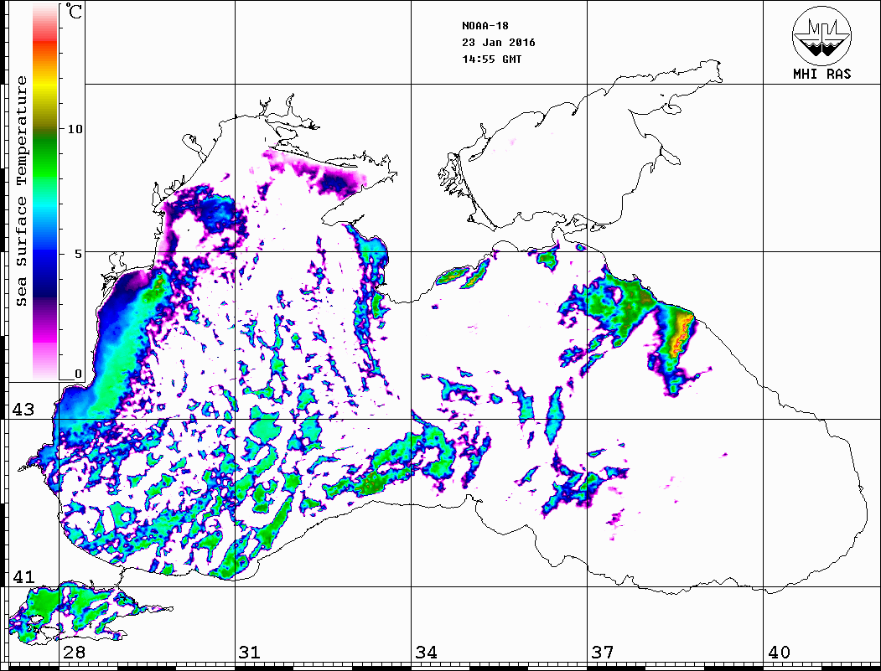Click the "0" color scale tick label

coord(79,374)
